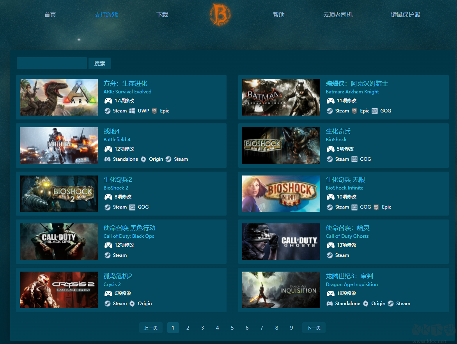Screen dimensions: 457x344
Task: Jump to page 5 in pagination
Action: [x=232, y=328]
